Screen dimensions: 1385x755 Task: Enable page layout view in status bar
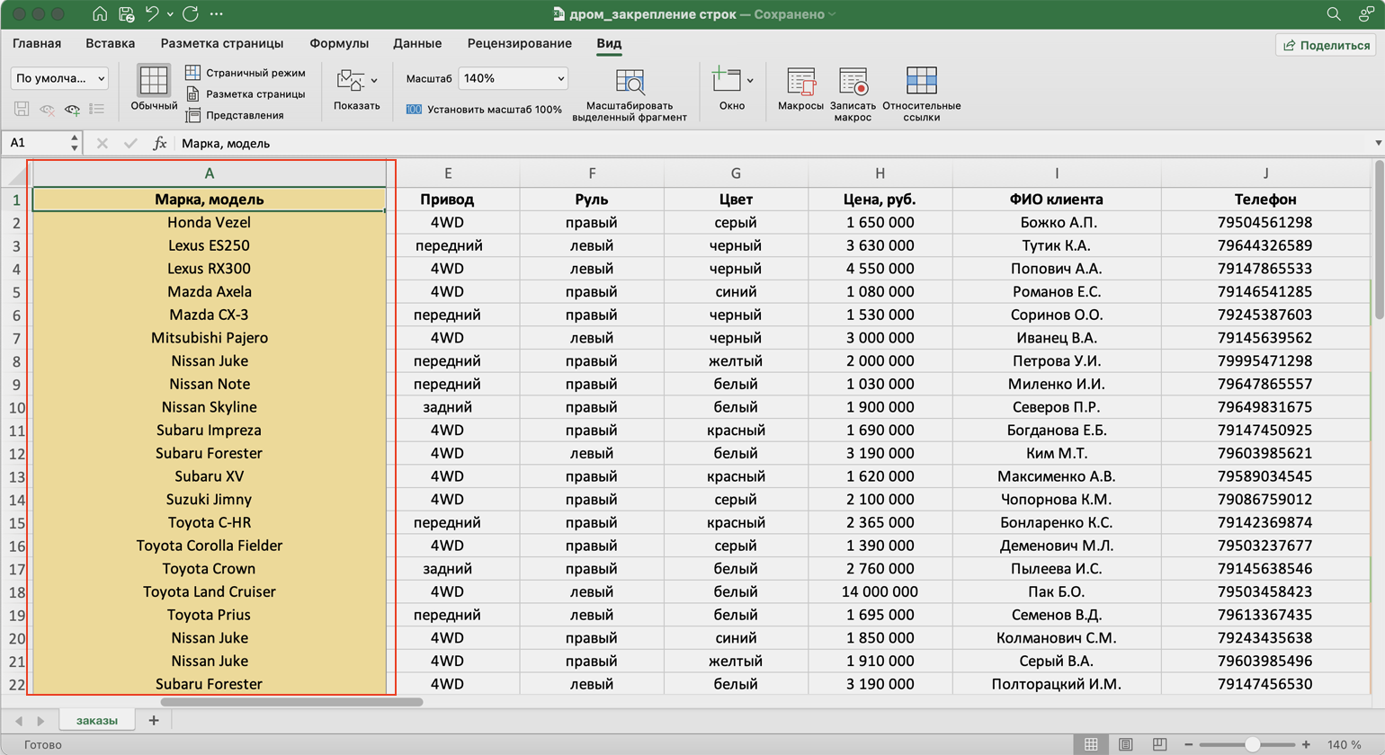click(x=1126, y=744)
